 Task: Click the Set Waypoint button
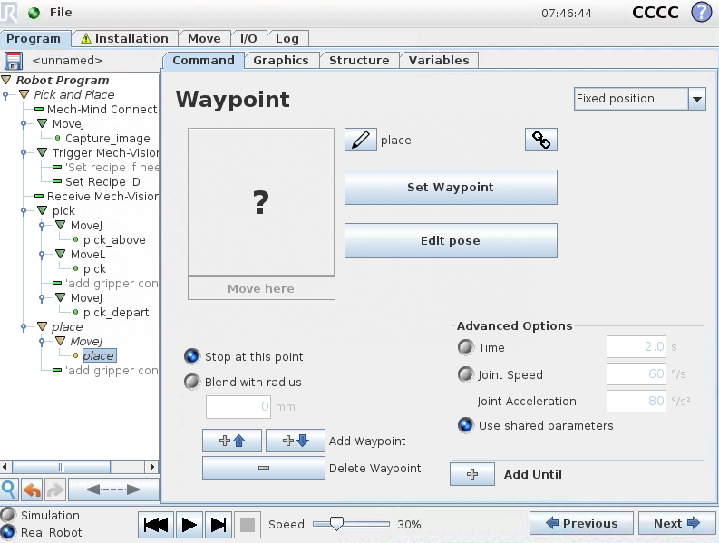click(450, 188)
